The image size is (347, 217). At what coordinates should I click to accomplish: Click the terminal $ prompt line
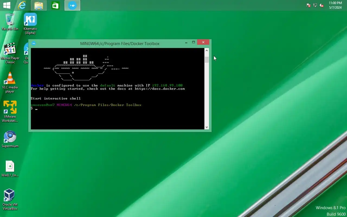34,108
